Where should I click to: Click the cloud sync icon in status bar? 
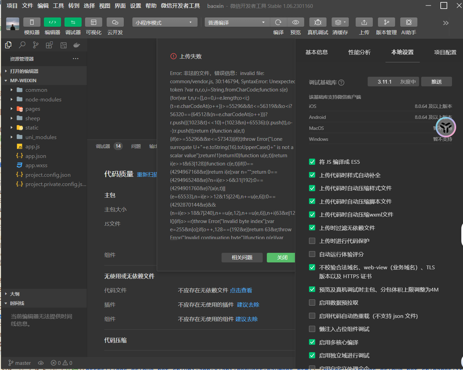point(41,363)
